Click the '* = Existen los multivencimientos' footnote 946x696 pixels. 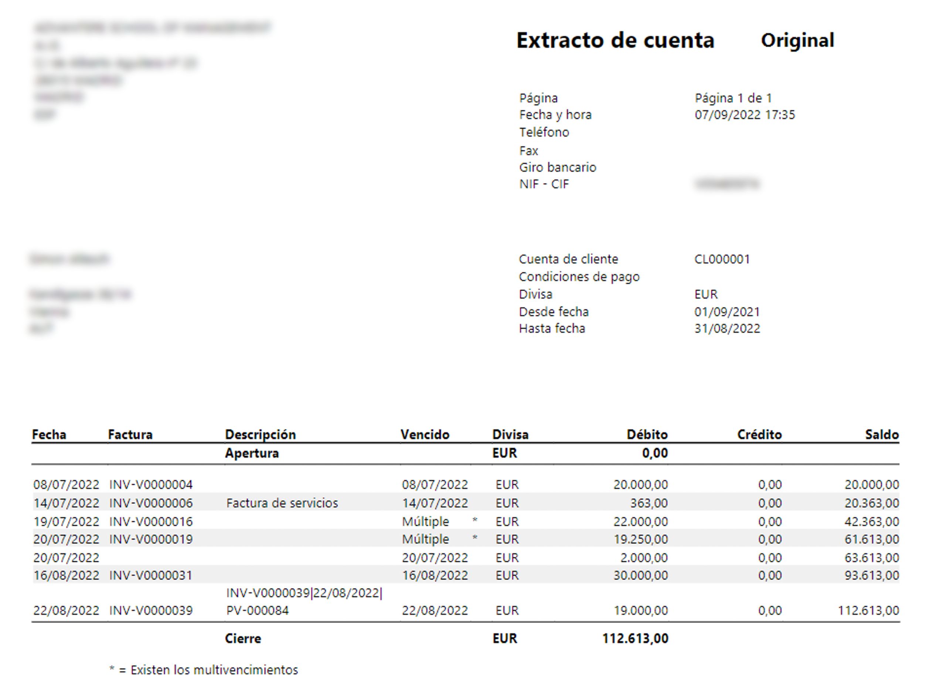coord(203,670)
